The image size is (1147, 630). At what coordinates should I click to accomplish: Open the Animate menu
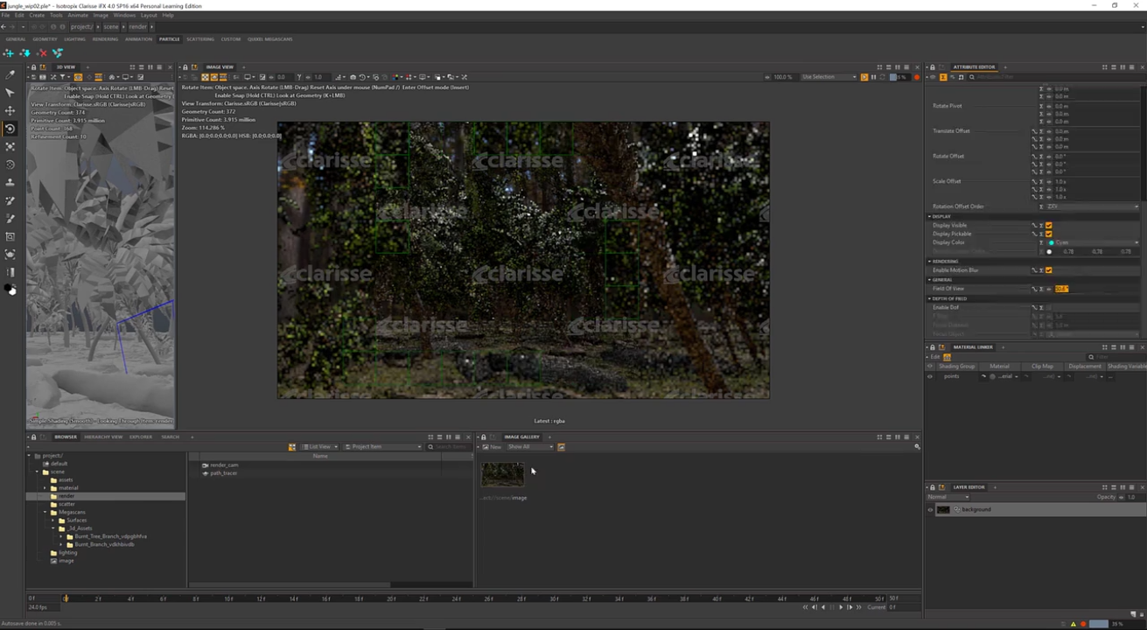pyautogui.click(x=77, y=15)
